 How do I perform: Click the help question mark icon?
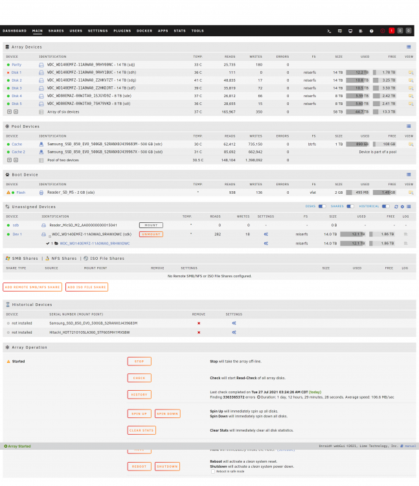click(x=371, y=31)
